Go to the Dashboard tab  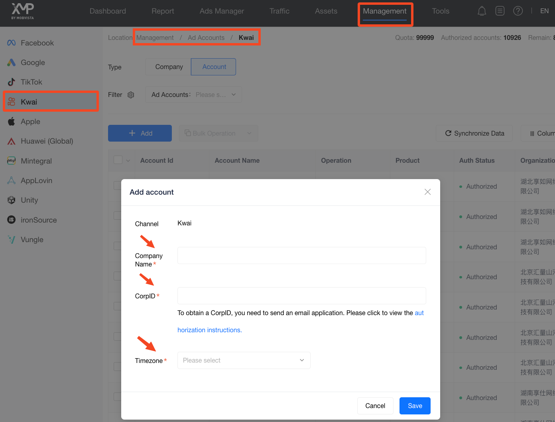click(108, 11)
